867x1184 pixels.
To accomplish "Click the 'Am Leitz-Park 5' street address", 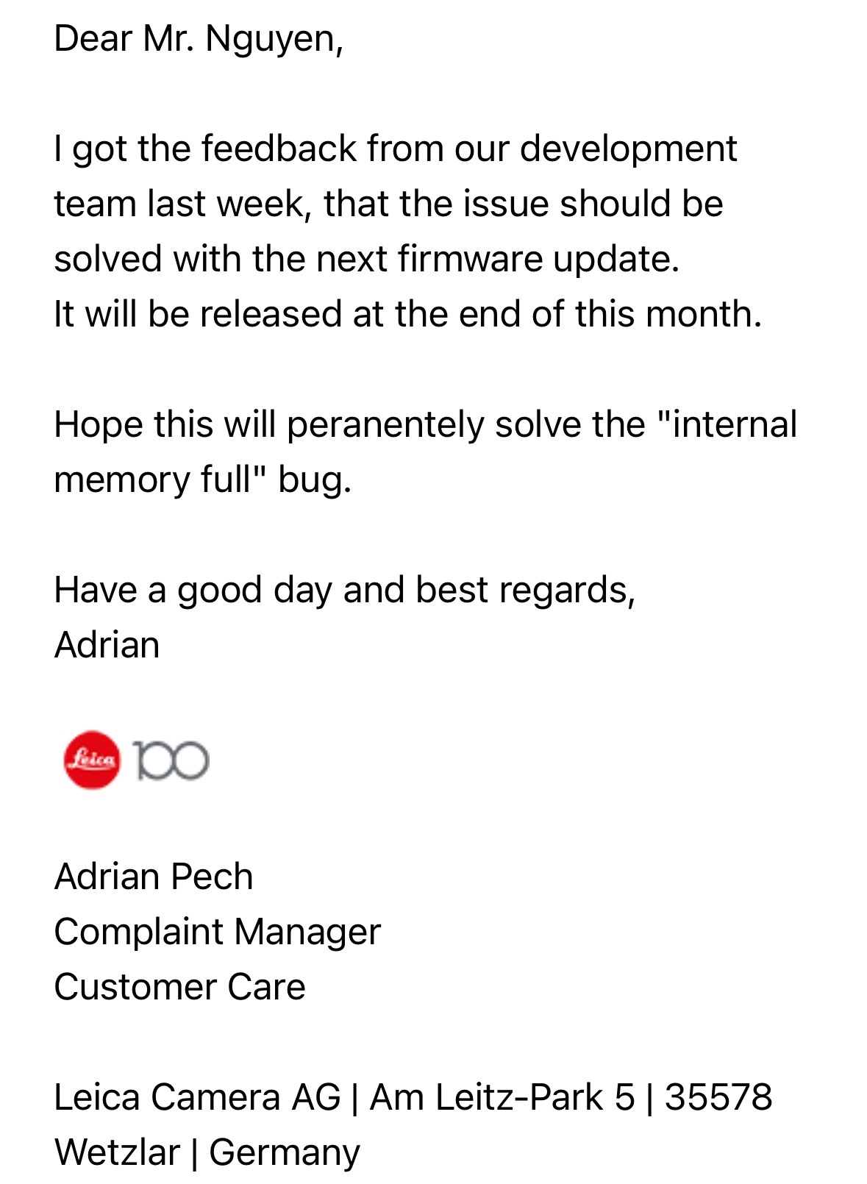I will (502, 1097).
